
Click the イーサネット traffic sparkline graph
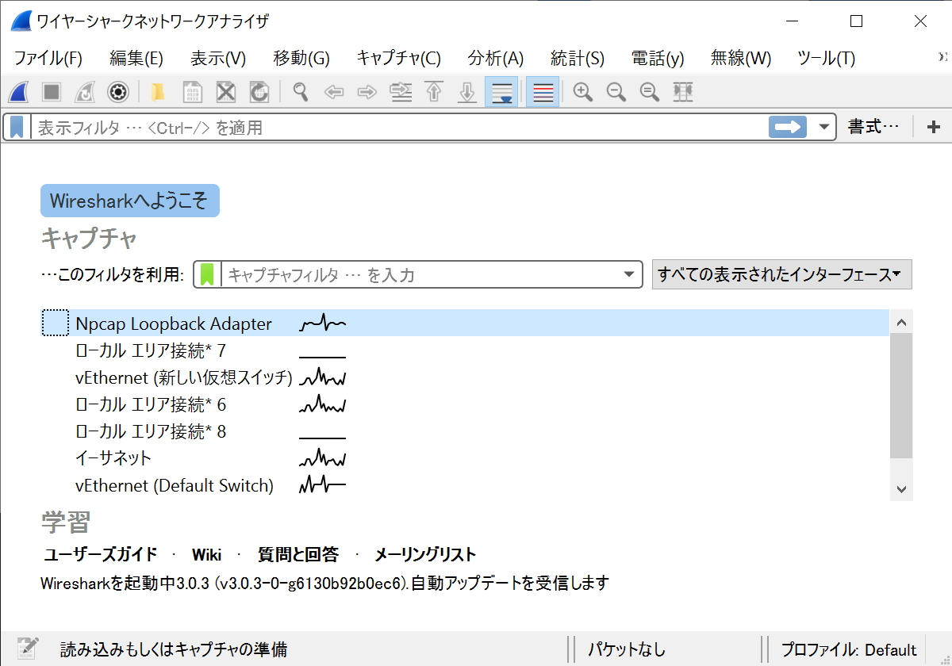321,457
